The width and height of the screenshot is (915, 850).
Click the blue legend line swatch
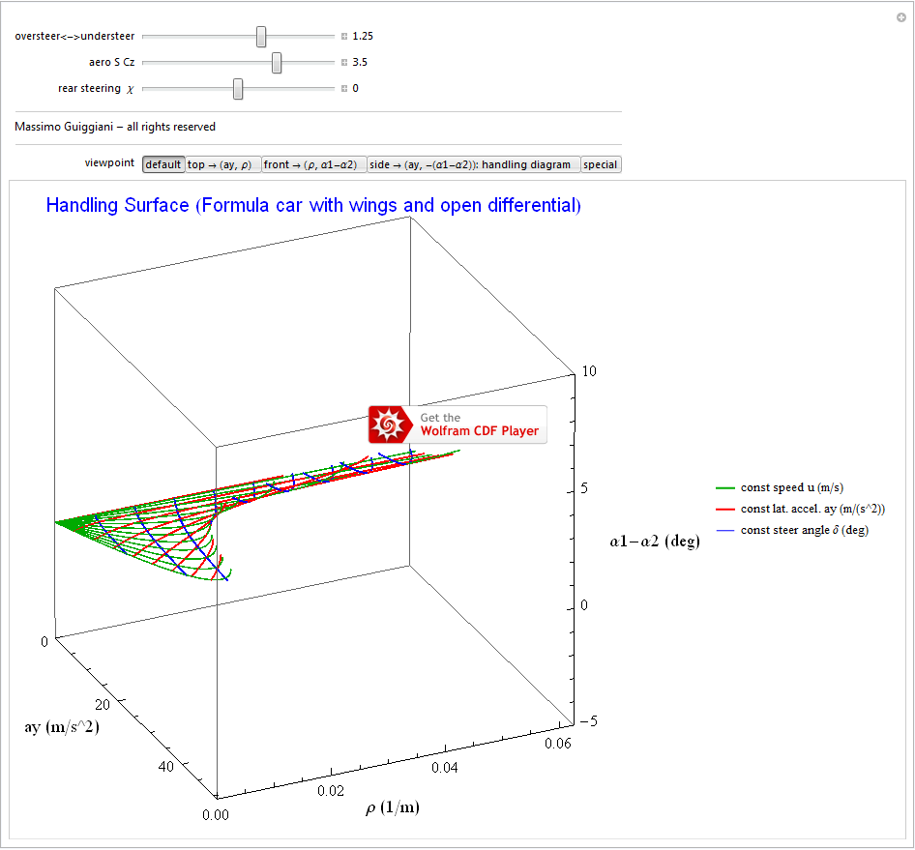click(724, 530)
